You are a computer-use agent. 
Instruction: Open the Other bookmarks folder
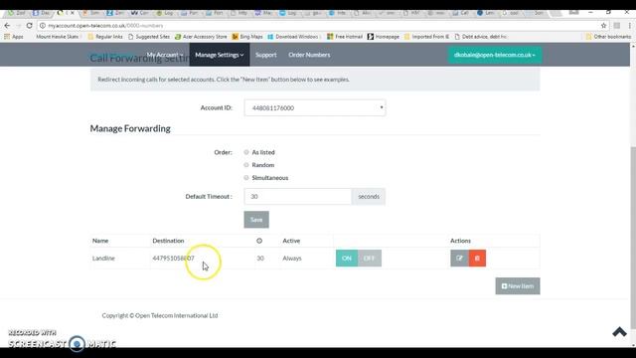pyautogui.click(x=608, y=37)
